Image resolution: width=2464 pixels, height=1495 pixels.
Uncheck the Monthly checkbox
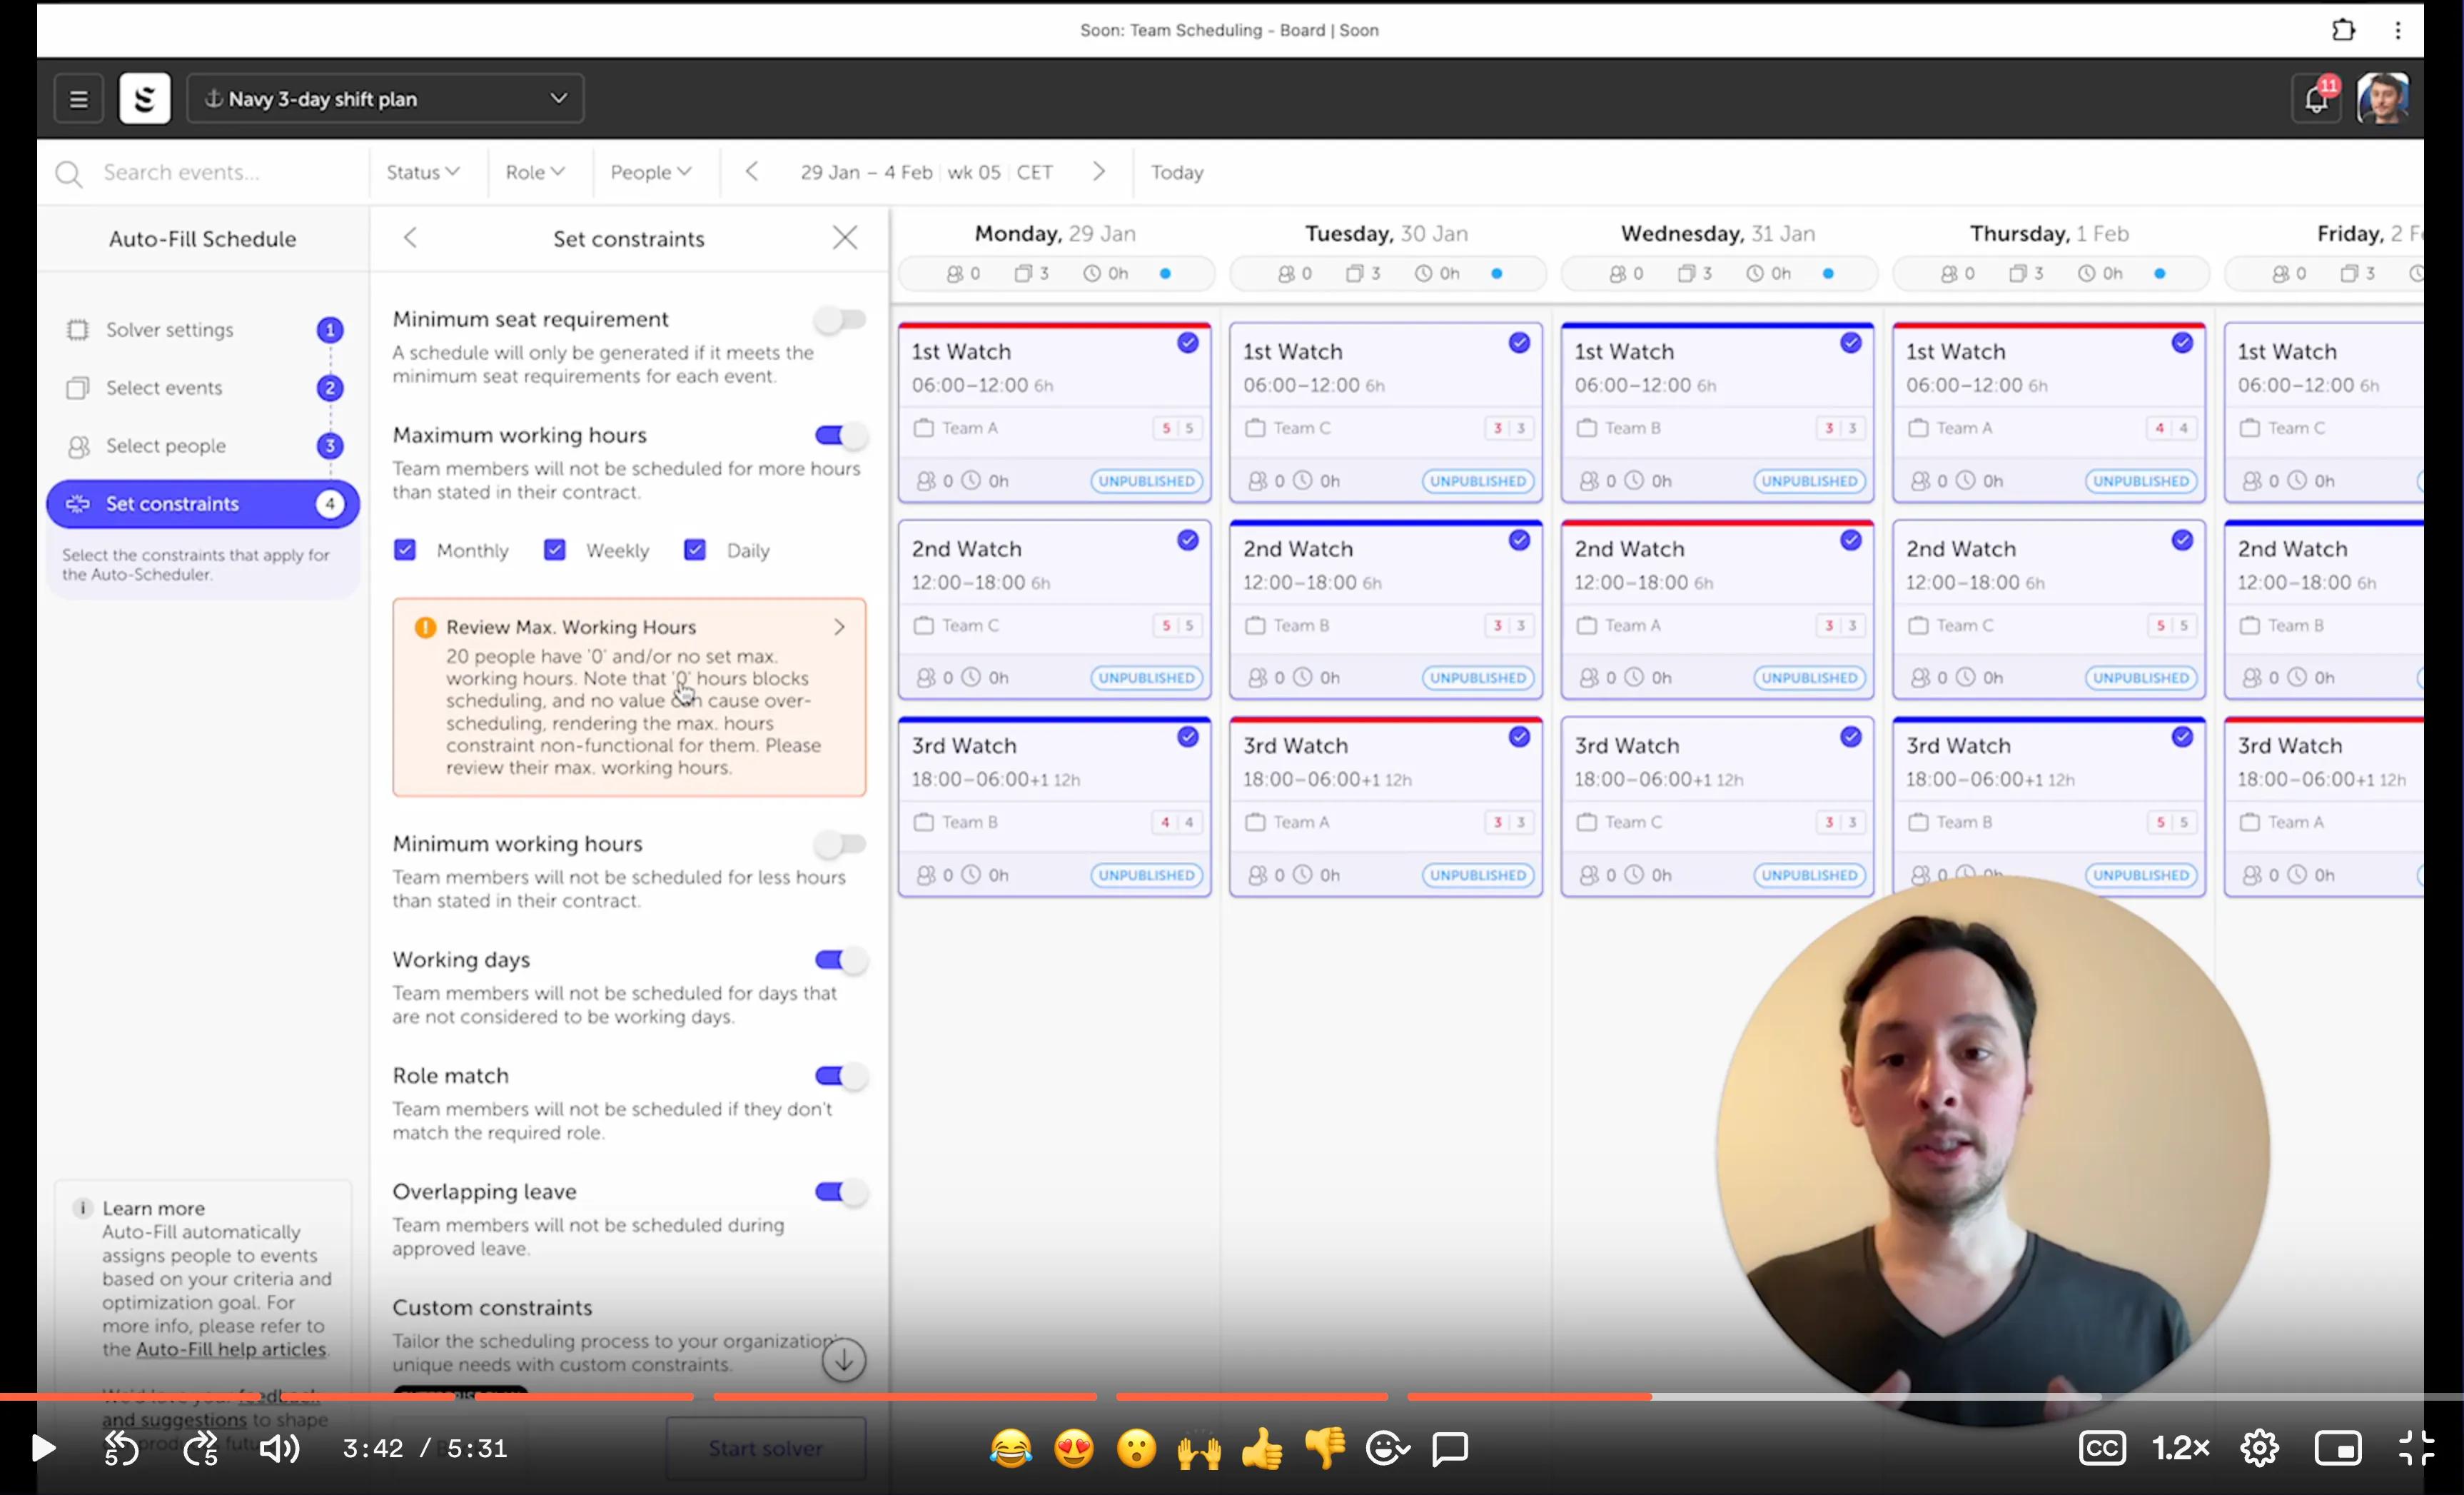pos(405,550)
